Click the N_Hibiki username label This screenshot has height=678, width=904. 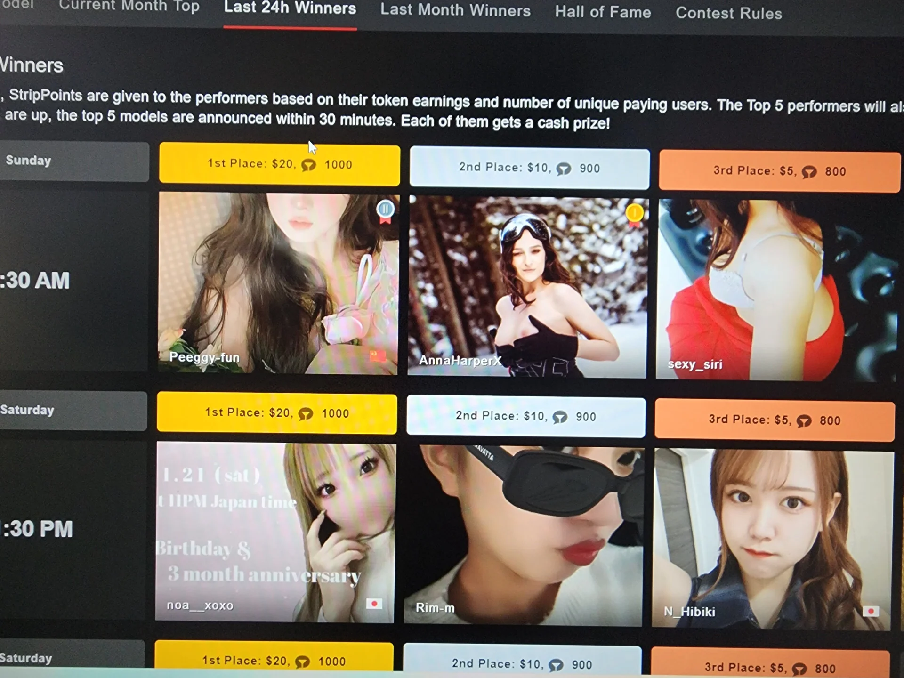(x=689, y=612)
